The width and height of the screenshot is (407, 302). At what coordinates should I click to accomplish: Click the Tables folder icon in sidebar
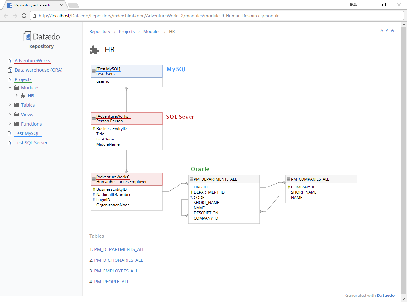[17, 105]
